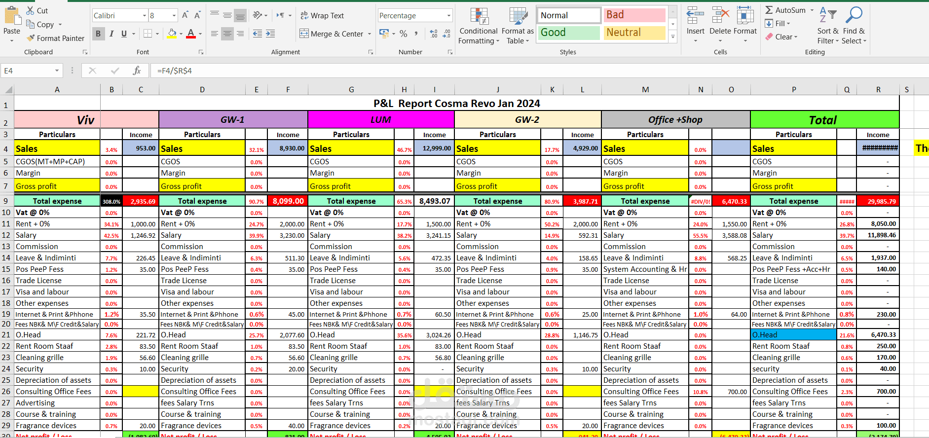Apply yellow Fill Color bucket
The height and width of the screenshot is (438, 929).
click(x=172, y=34)
